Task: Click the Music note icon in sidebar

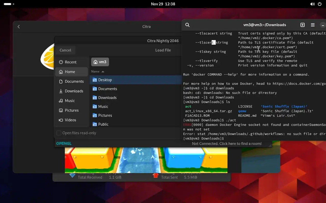Action: point(61,101)
